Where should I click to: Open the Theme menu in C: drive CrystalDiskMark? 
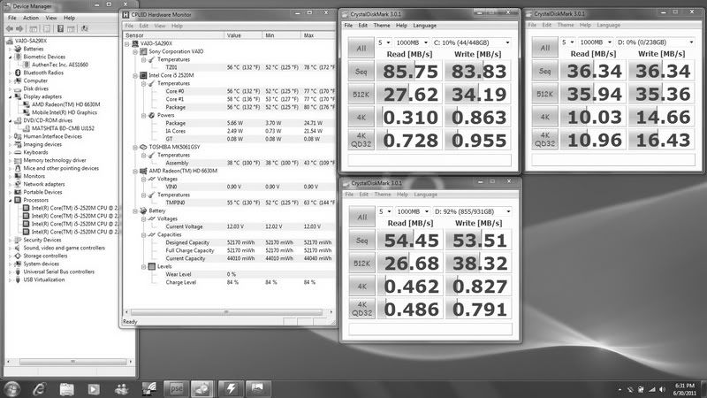pos(382,26)
